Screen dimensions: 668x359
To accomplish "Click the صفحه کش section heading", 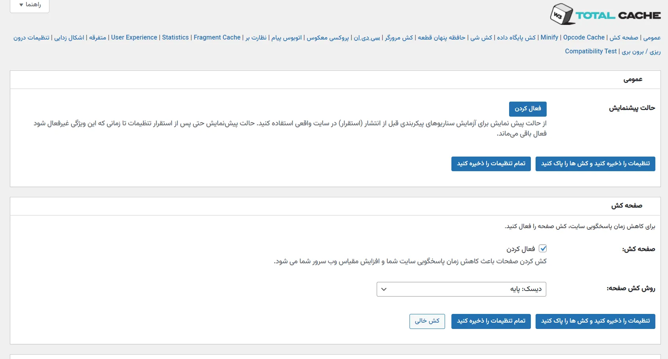I will point(627,206).
